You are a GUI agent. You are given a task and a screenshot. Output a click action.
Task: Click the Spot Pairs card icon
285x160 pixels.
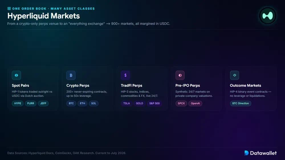(16, 75)
